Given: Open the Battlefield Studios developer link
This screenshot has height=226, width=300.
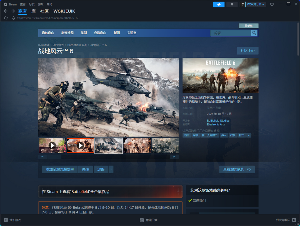Looking at the screenshot, I should pyautogui.click(x=218, y=121).
